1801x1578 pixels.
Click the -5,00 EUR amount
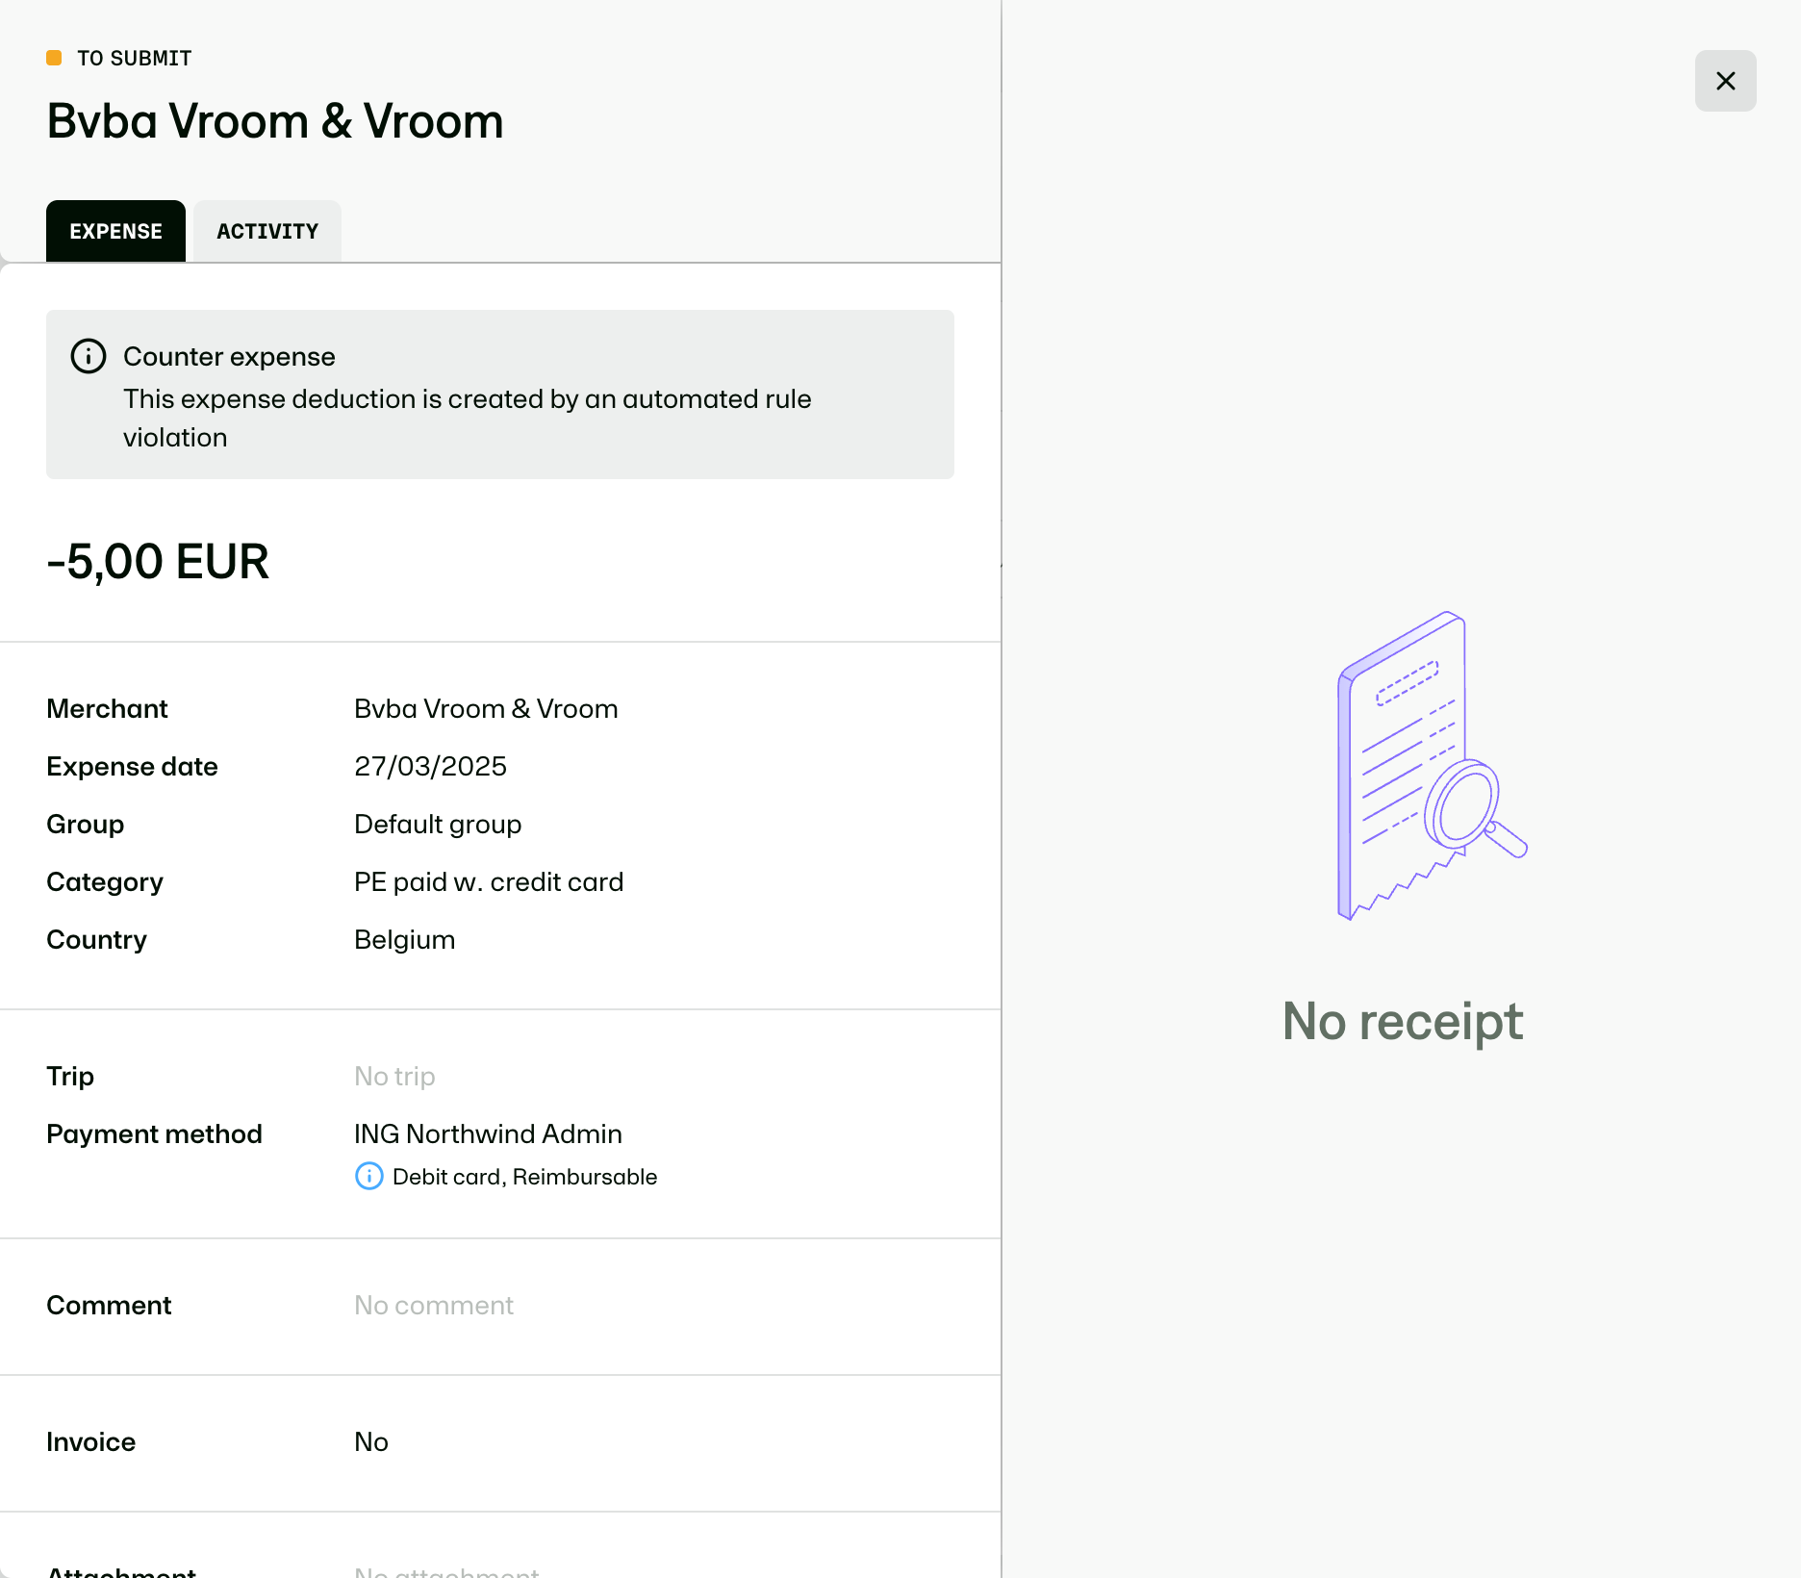pyautogui.click(x=158, y=561)
